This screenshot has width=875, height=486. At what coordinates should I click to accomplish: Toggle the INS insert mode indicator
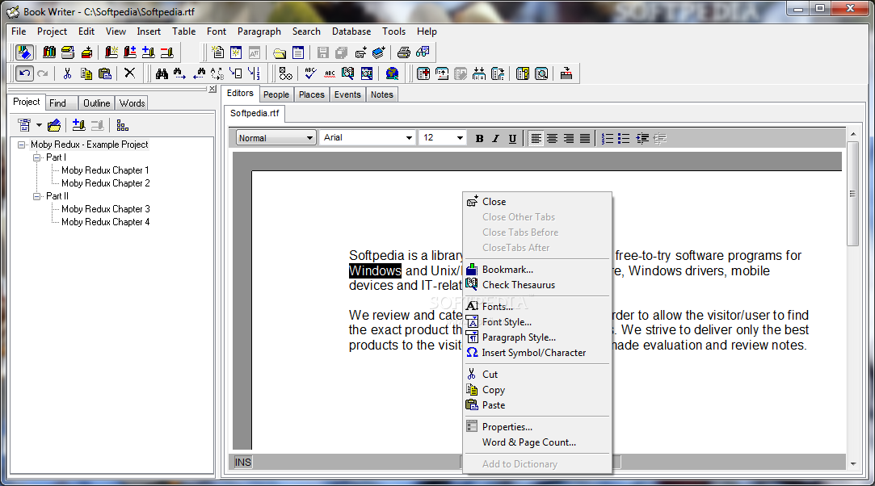point(242,462)
